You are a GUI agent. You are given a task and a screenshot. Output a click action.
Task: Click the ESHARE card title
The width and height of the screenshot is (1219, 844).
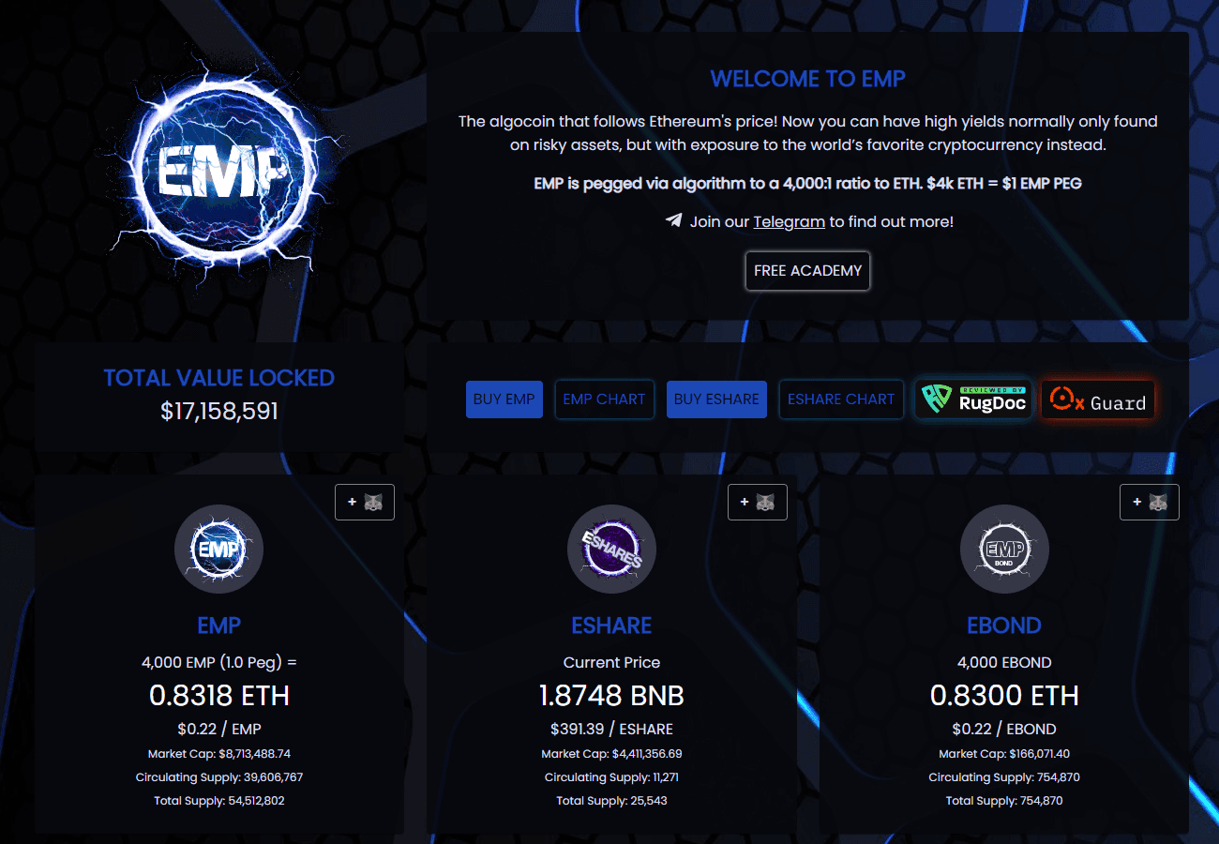tap(611, 625)
